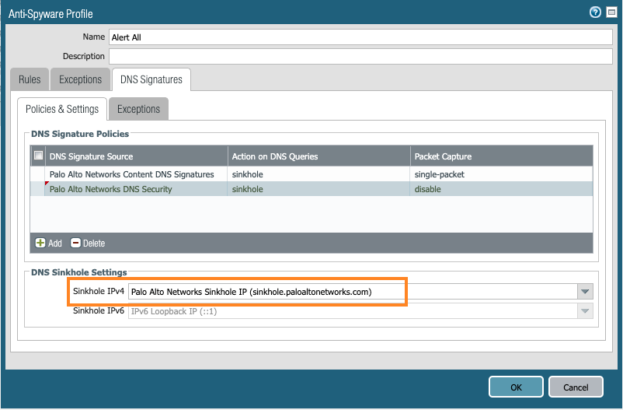Click the single-packet Packet Capture cell
Screen dimensions: 623x410
[439, 174]
